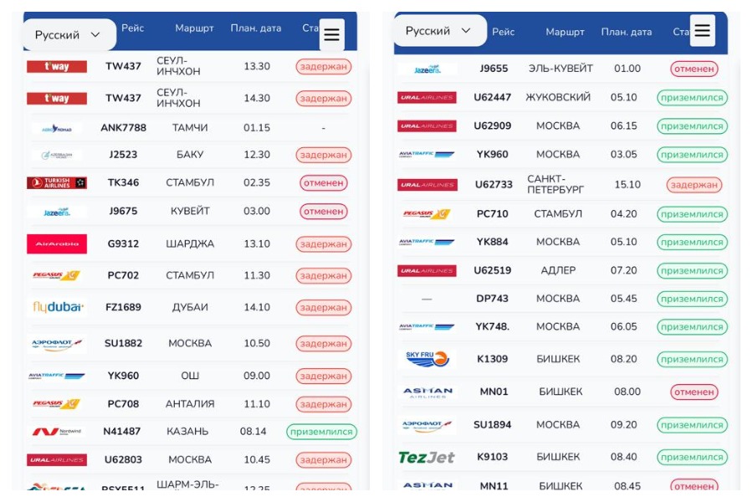This screenshot has height=502, width=753.
Task: Click the Turkish Airlines logo
Action: [x=57, y=182]
